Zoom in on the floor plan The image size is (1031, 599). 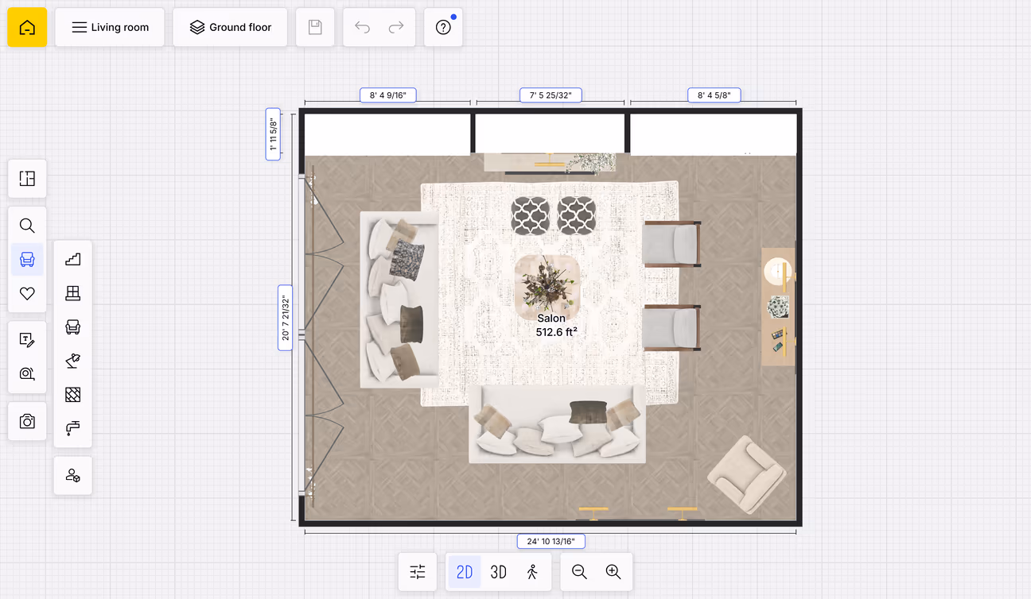[x=613, y=572]
